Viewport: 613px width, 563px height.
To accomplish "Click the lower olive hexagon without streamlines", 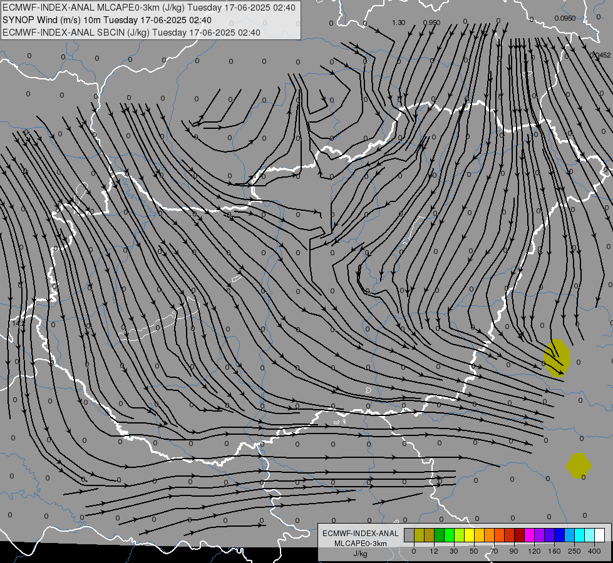I will (579, 465).
